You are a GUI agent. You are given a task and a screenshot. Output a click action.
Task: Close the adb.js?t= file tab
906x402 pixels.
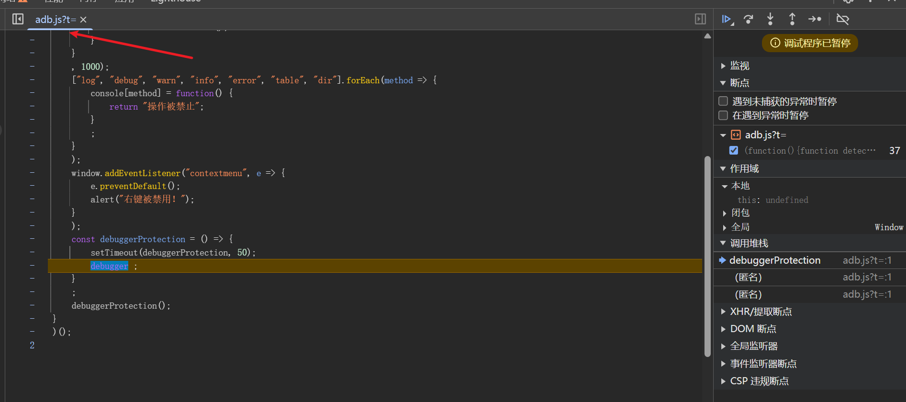83,20
